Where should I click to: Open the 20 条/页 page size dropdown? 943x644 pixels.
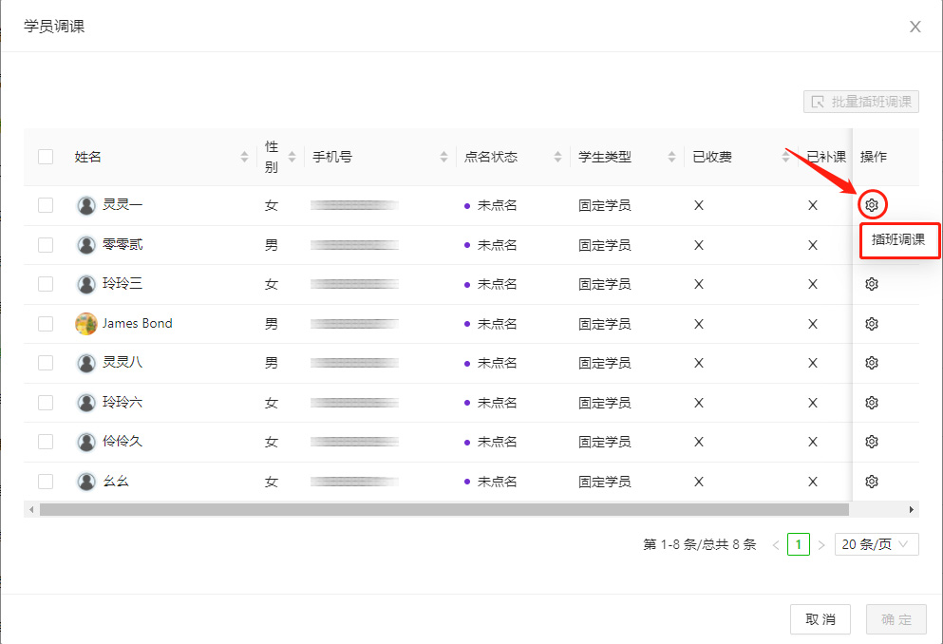tap(876, 544)
